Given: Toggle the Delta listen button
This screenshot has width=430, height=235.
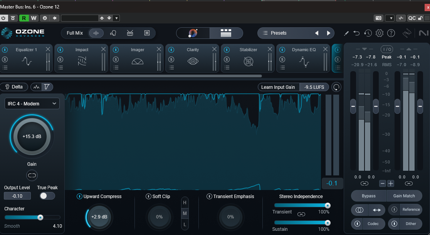Looking at the screenshot, I should tap(14, 87).
